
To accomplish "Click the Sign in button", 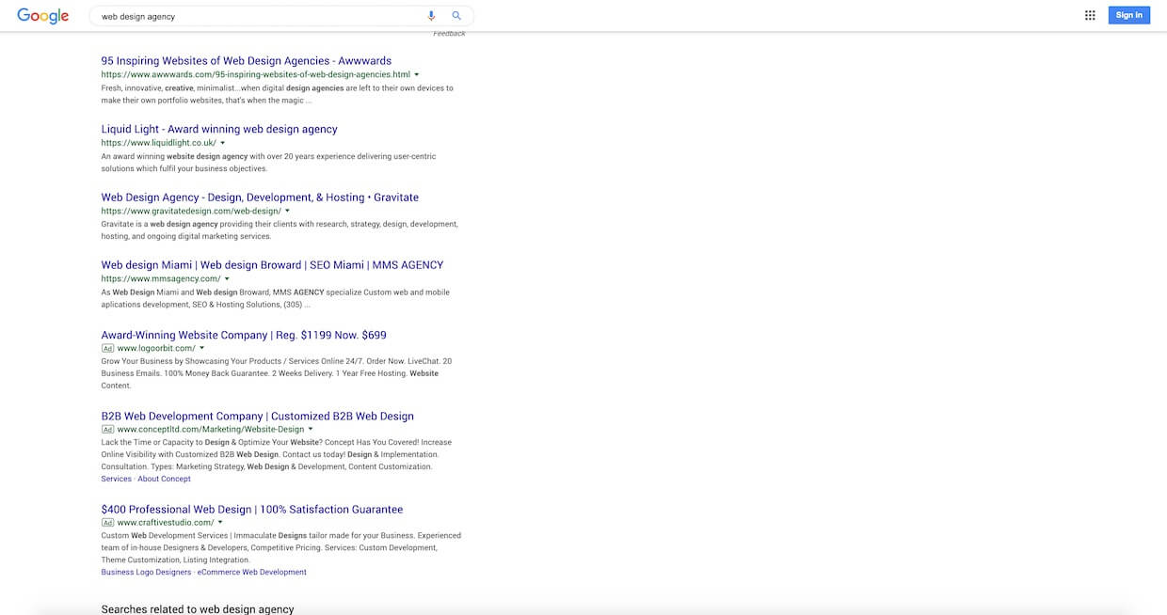I will (1129, 15).
